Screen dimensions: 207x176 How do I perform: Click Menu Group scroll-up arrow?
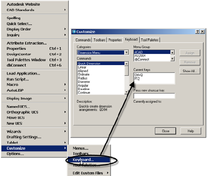tap(173, 52)
